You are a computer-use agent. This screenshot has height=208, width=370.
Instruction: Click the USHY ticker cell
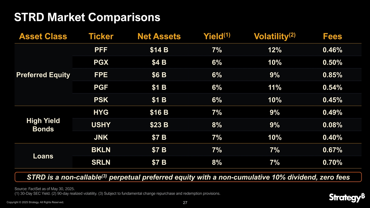(101, 125)
